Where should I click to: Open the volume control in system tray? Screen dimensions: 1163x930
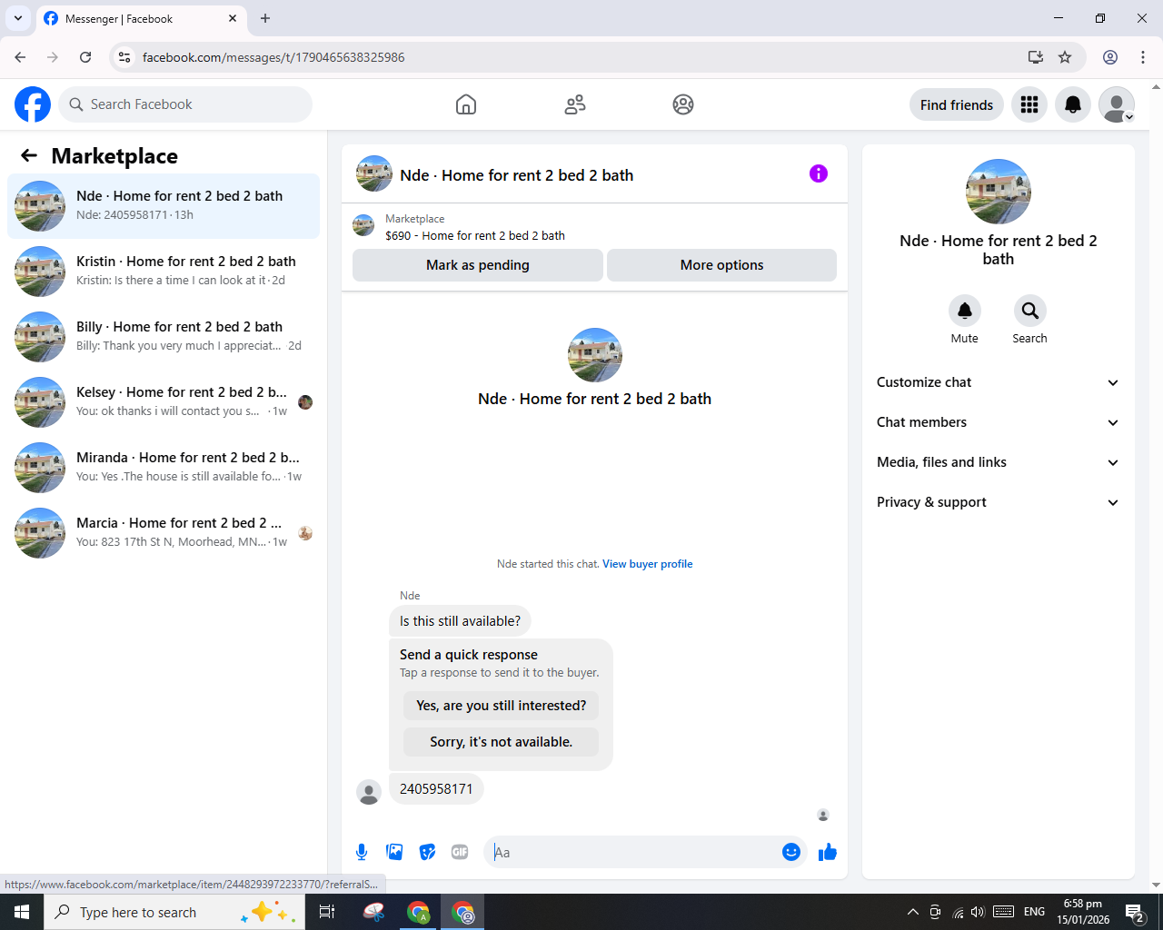point(978,912)
